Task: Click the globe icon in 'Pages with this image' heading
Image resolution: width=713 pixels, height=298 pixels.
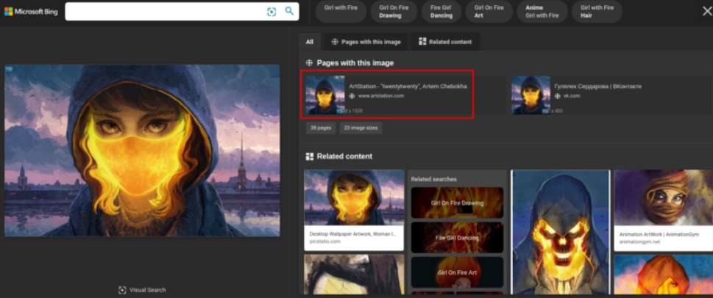Action: pyautogui.click(x=309, y=63)
